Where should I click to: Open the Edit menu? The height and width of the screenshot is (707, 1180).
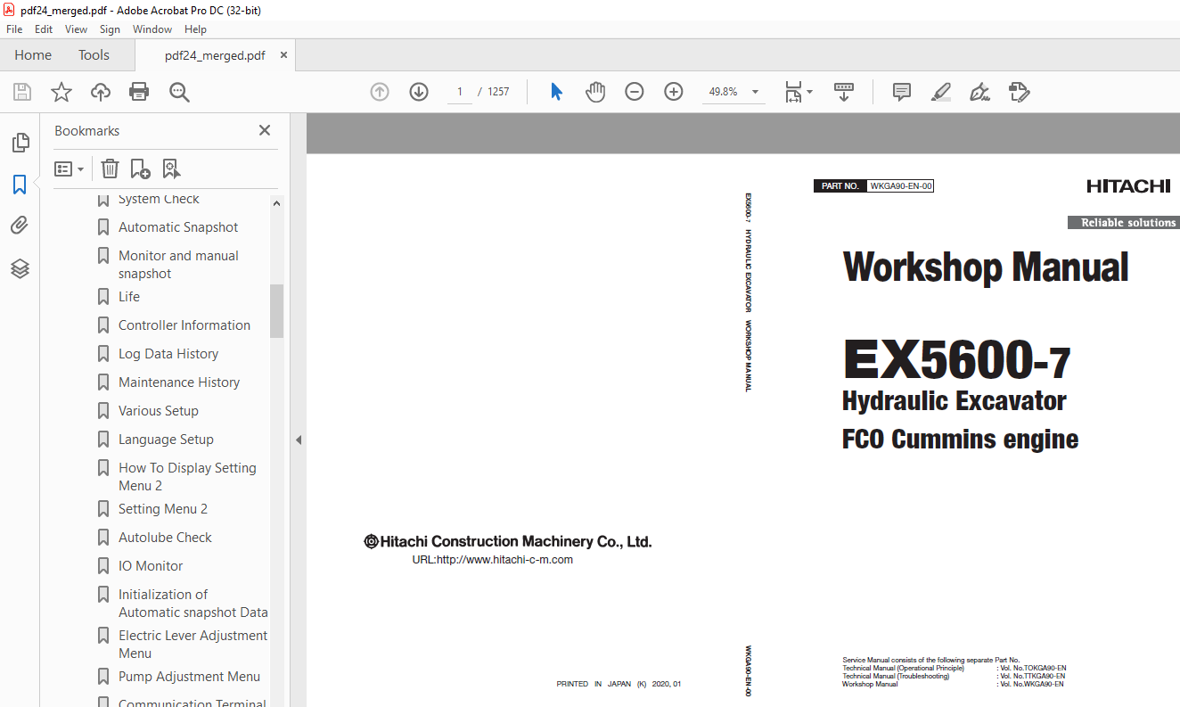(x=44, y=29)
